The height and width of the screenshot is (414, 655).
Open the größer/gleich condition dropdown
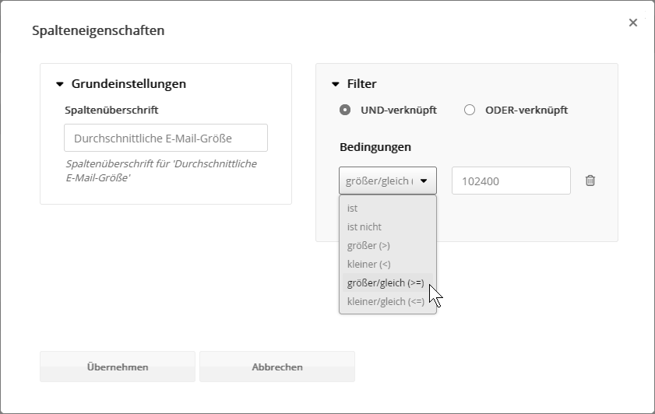click(x=387, y=181)
